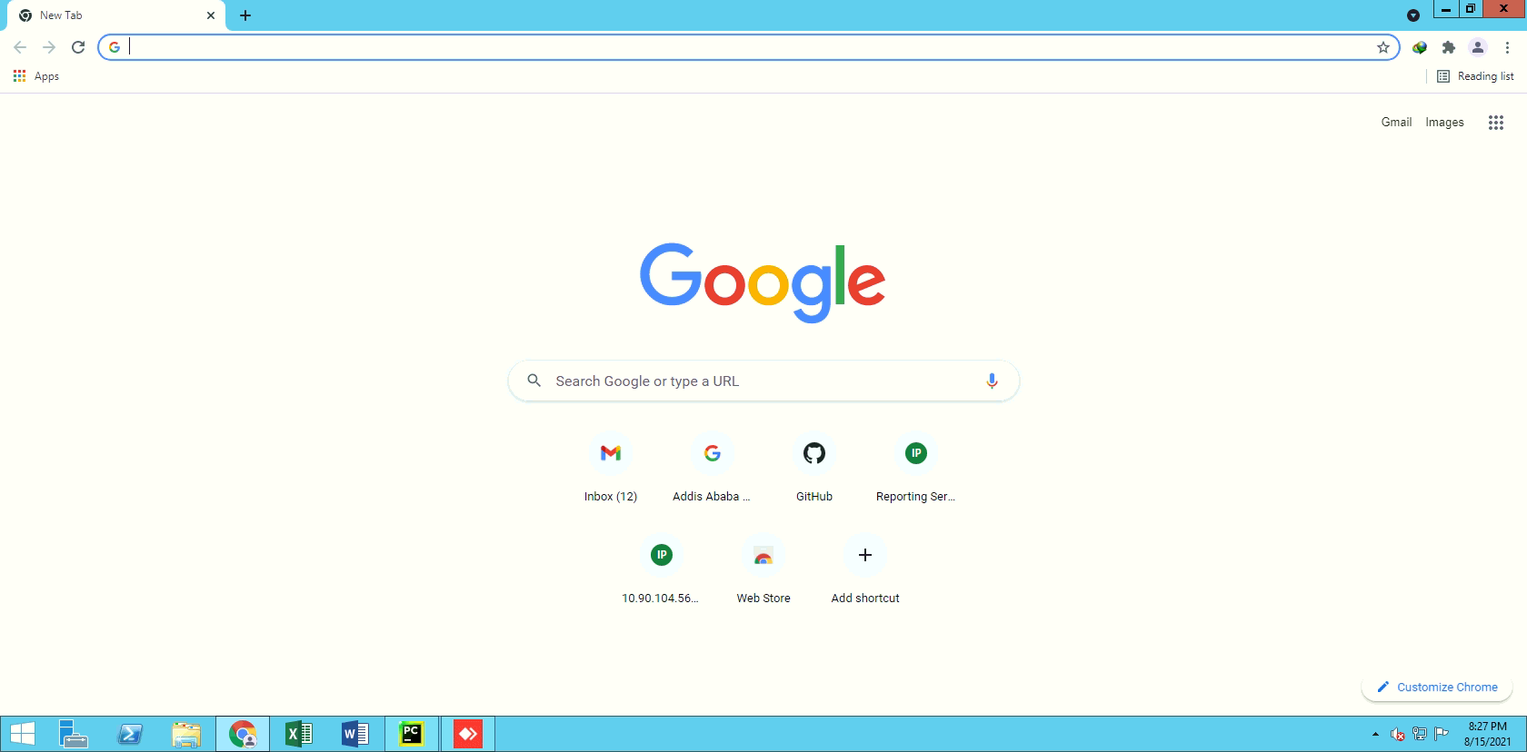Go back with the browser back arrow
The image size is (1527, 752).
[20, 47]
